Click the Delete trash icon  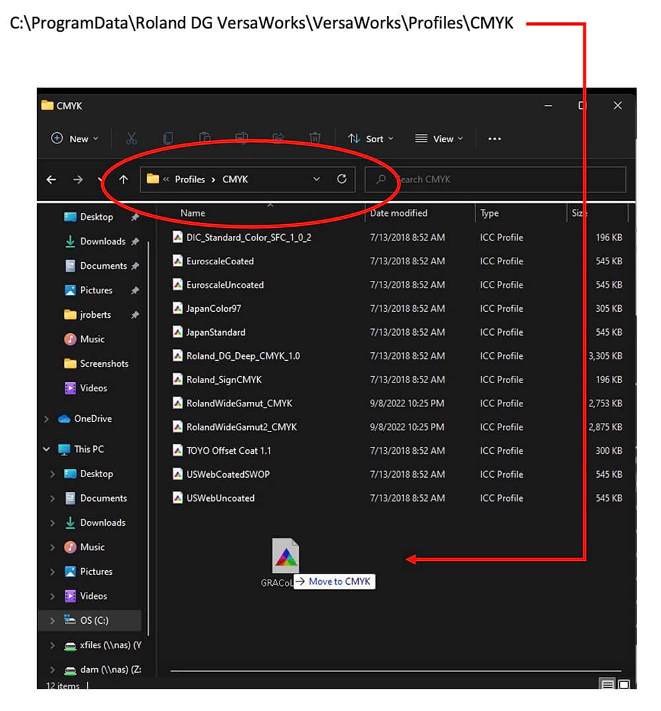315,138
